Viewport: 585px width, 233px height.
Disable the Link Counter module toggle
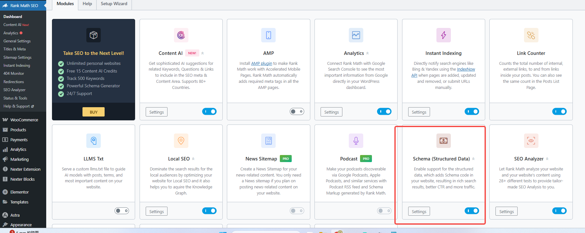tap(559, 111)
